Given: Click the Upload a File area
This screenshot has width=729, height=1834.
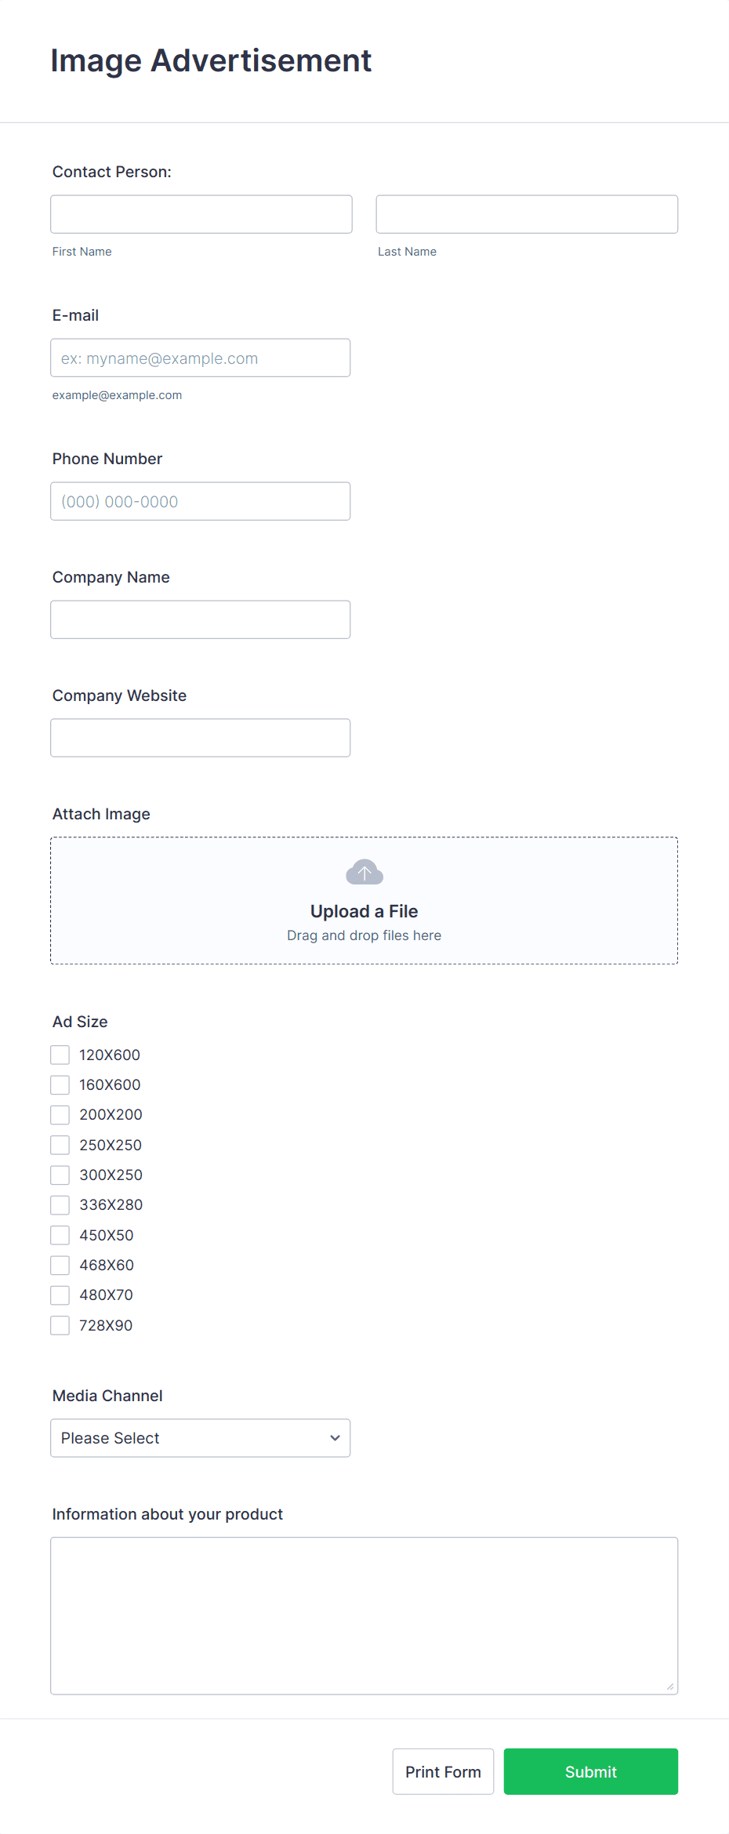Looking at the screenshot, I should [x=363, y=900].
